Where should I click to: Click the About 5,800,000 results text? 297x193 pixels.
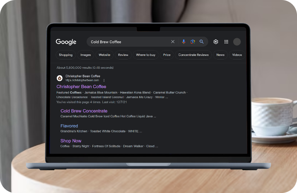click(85, 68)
